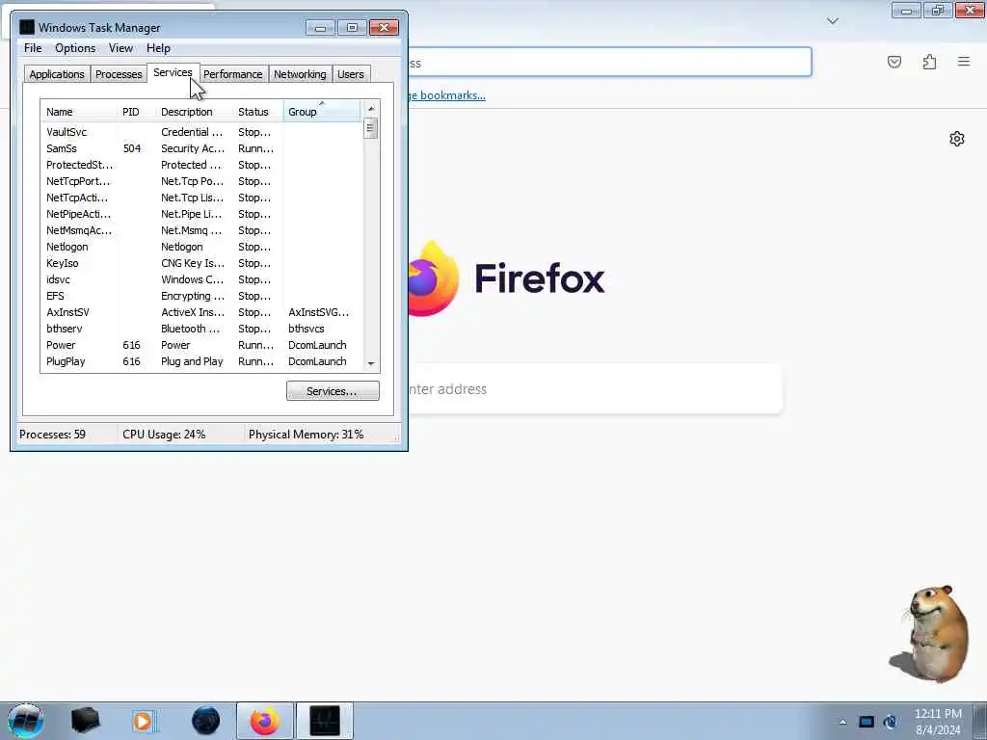Select the AxInstSV service row

click(201, 312)
